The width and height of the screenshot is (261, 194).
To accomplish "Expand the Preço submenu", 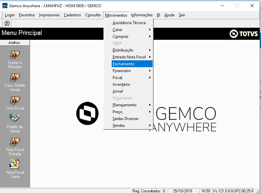I will tap(132, 112).
